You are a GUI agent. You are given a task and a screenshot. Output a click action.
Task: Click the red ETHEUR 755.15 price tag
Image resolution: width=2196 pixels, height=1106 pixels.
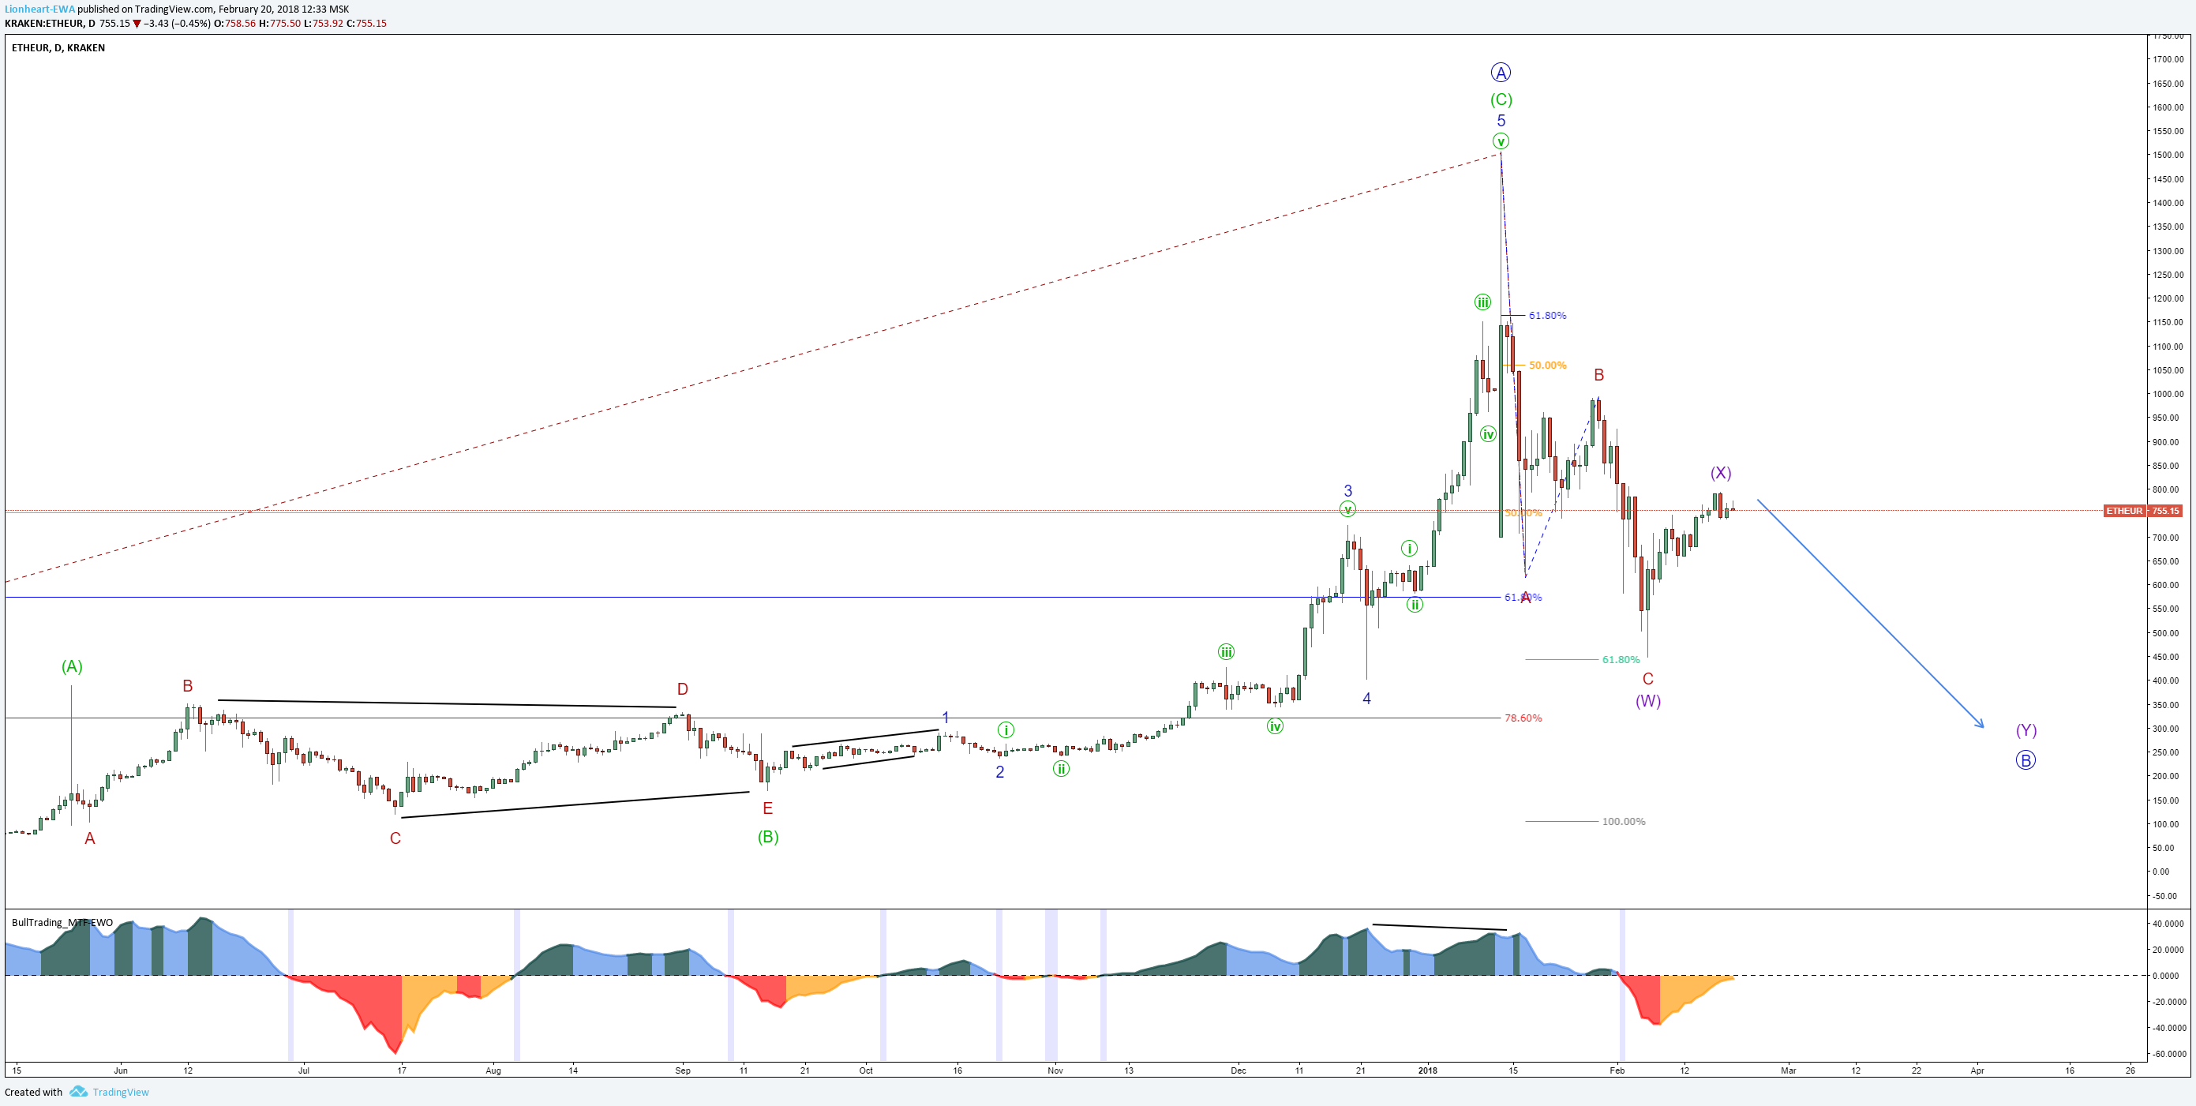coord(2142,511)
